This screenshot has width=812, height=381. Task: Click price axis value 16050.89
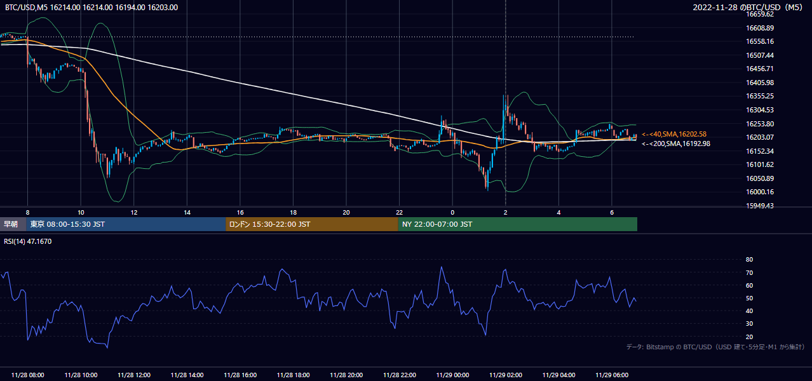(x=761, y=178)
